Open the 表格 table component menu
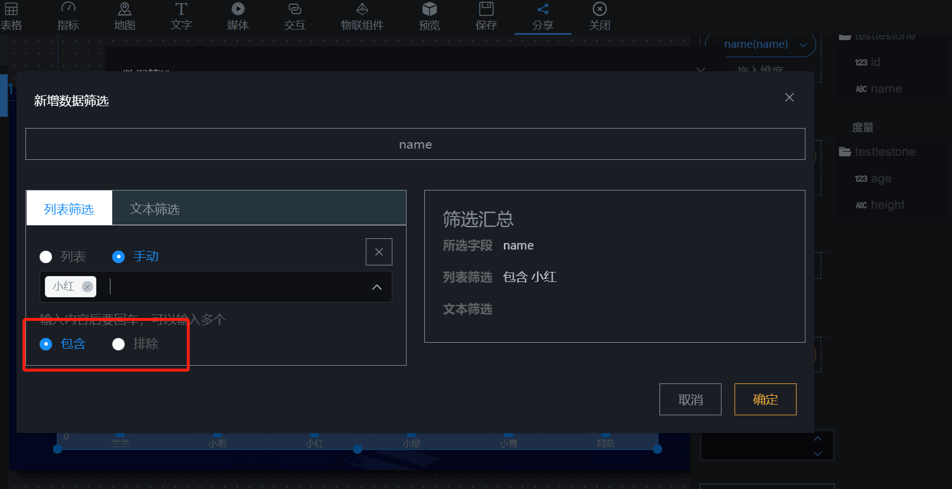The image size is (952, 489). [11, 17]
